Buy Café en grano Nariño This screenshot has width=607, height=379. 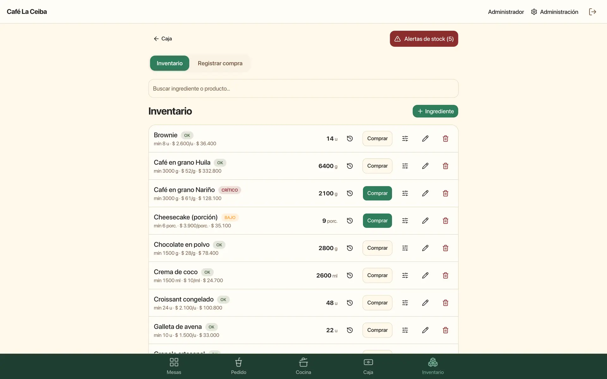tap(377, 193)
